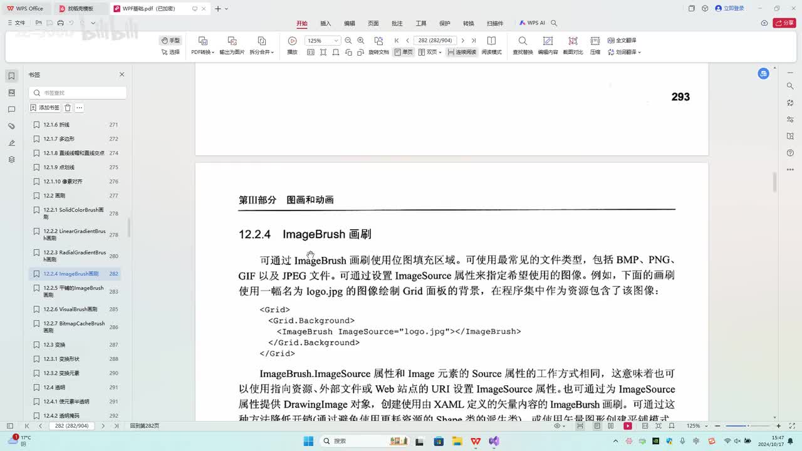The height and width of the screenshot is (451, 802).
Task: Switch to the 找稻壳模板 tab
Action: tap(80, 9)
